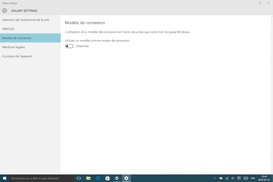Click text Utilisez un modèle comme moyen

[98, 40]
